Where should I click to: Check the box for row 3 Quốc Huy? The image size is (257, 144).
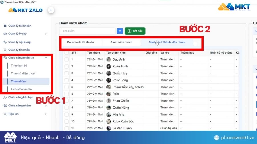click(66, 73)
